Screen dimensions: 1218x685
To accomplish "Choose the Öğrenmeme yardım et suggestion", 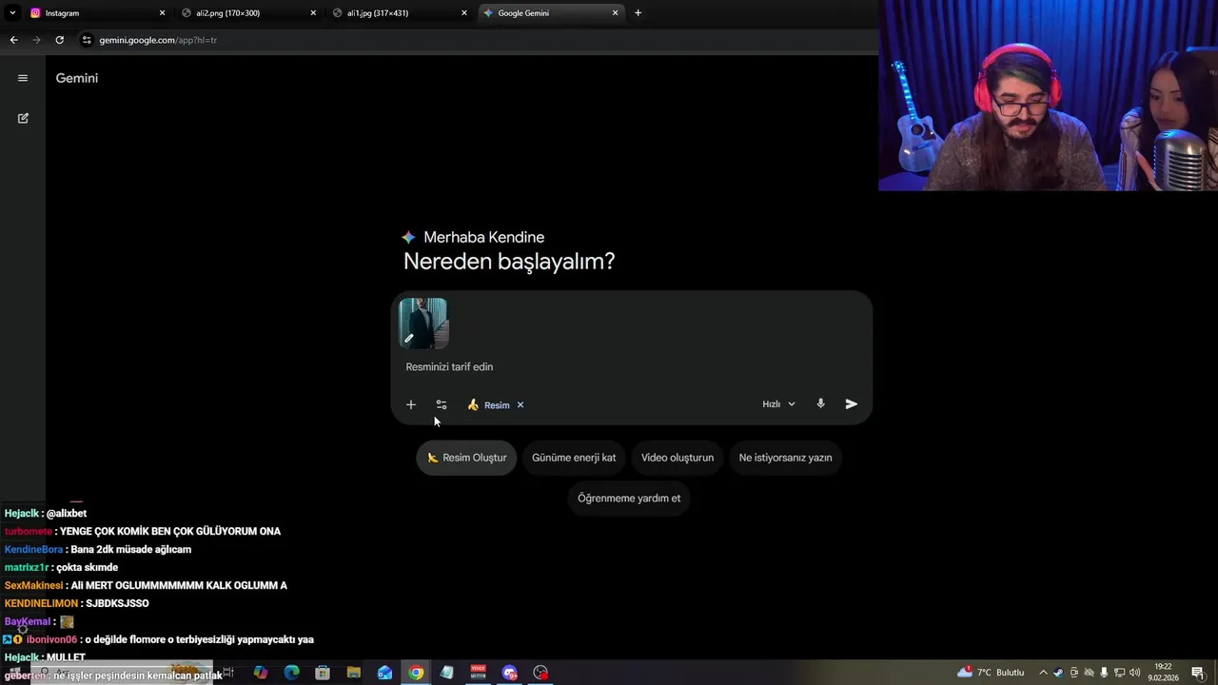I will coord(629,498).
